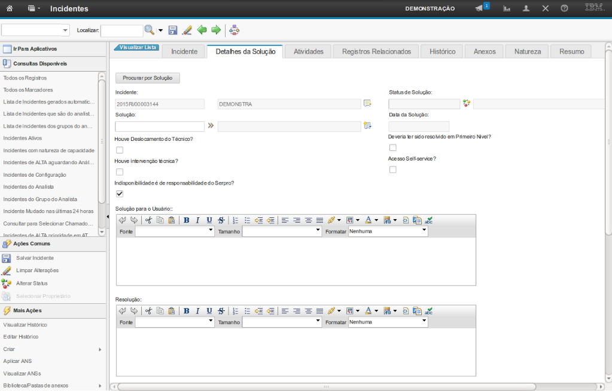Click the Procurar por Solução button
Image resolution: width=612 pixels, height=391 pixels.
click(147, 78)
